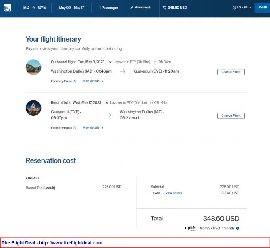The width and height of the screenshot is (270, 248).
Task: Click the Uplift info icon
Action: pyautogui.click(x=237, y=228)
